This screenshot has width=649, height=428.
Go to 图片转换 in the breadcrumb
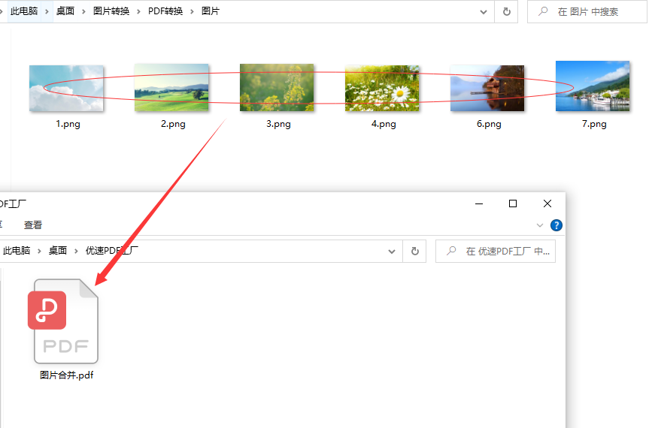pyautogui.click(x=111, y=11)
